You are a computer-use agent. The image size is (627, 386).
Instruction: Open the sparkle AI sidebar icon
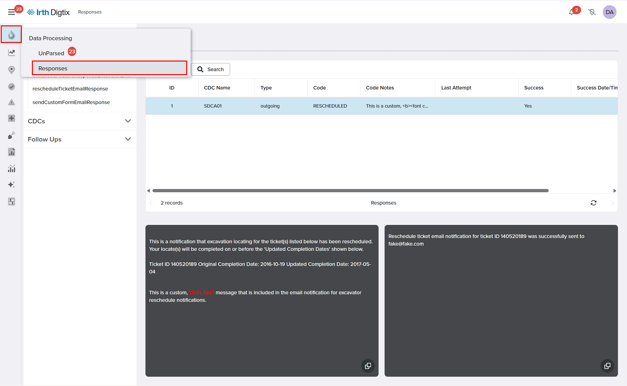click(11, 184)
